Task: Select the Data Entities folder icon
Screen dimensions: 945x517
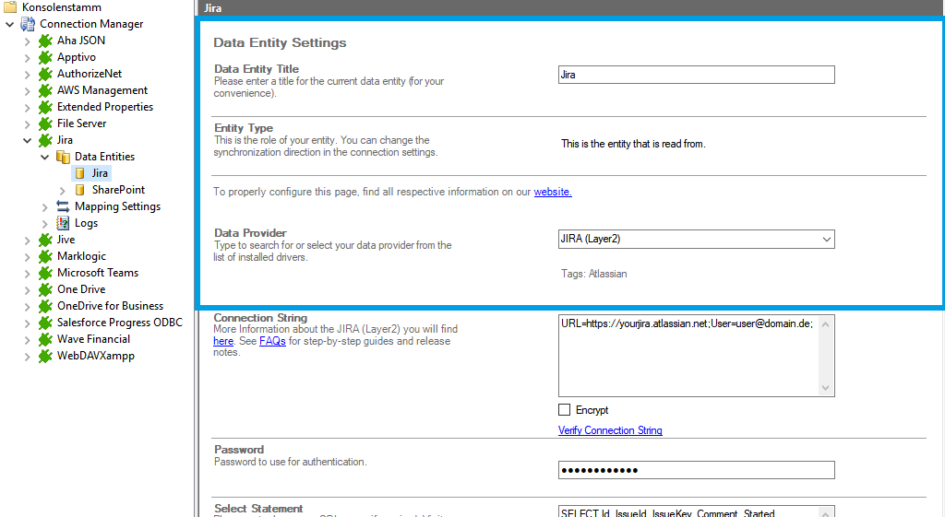Action: (63, 157)
